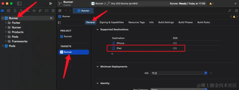Image resolution: width=239 pixels, height=90 pixels.
Task: Switch to Resource Tags tab
Action: 137,22
